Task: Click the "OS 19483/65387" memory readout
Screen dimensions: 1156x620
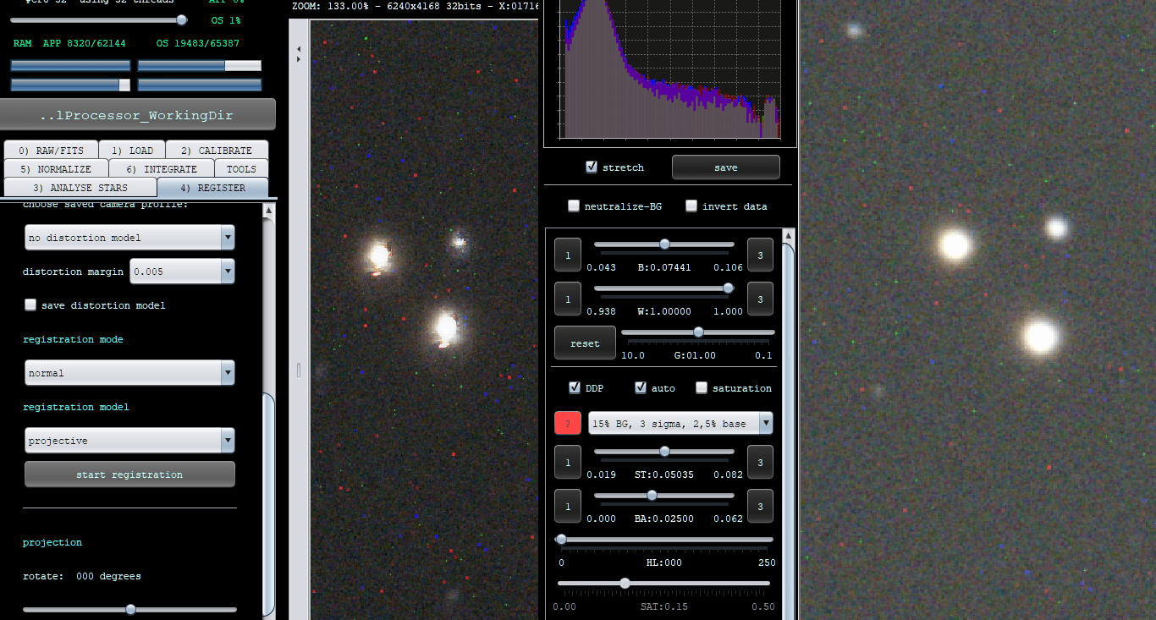Action: pos(198,43)
